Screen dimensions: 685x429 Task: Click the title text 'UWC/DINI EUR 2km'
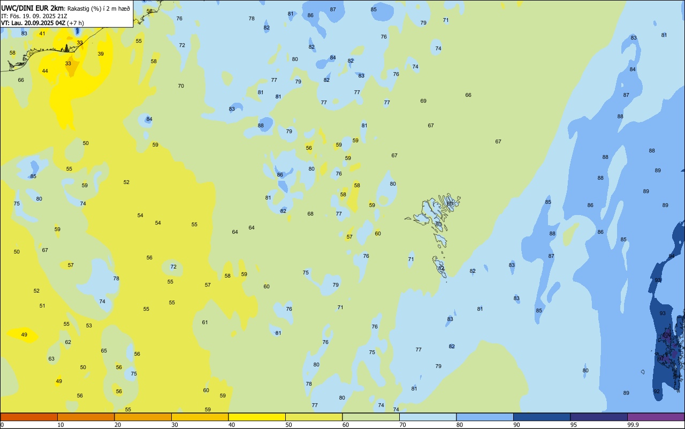33,8
